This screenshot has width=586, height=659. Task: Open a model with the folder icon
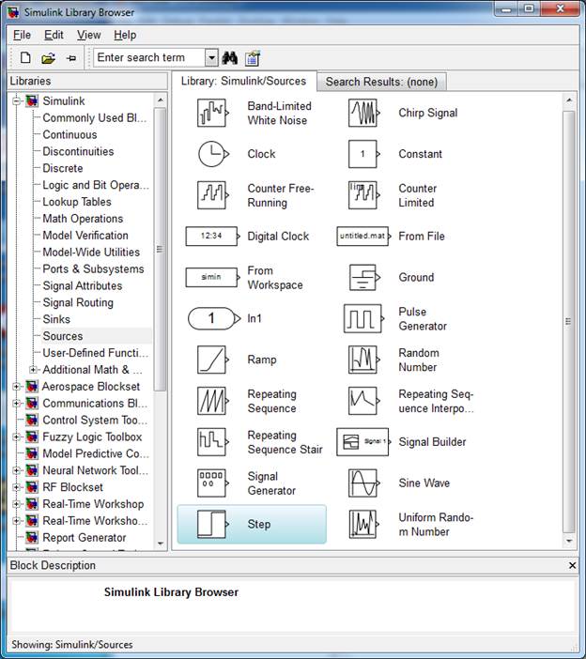pos(48,58)
